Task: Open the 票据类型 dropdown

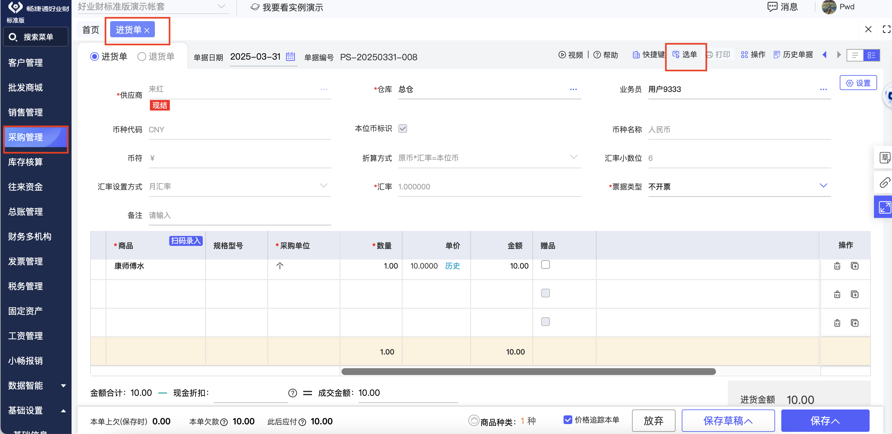Action: pyautogui.click(x=823, y=186)
